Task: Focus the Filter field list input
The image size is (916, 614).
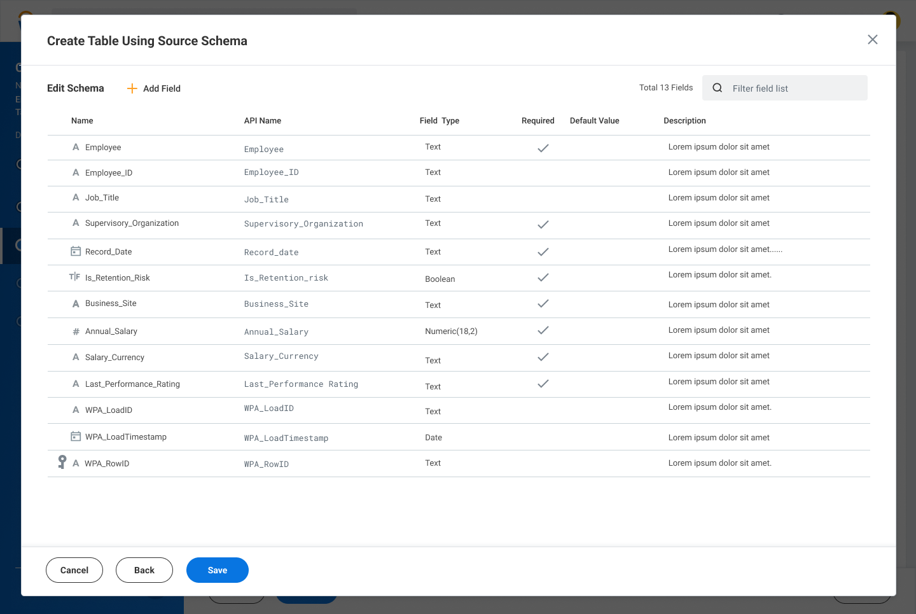Action: coord(785,88)
